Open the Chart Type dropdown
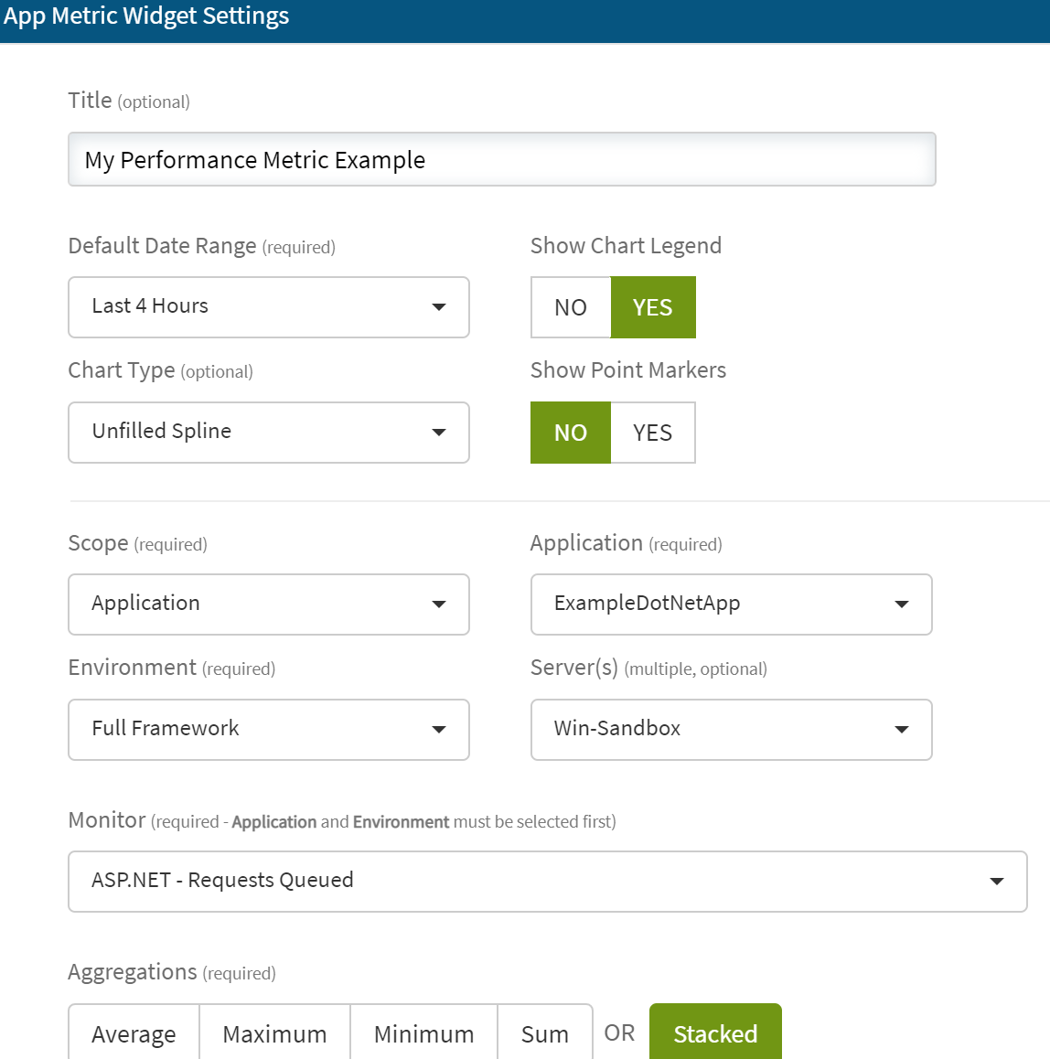 point(268,433)
